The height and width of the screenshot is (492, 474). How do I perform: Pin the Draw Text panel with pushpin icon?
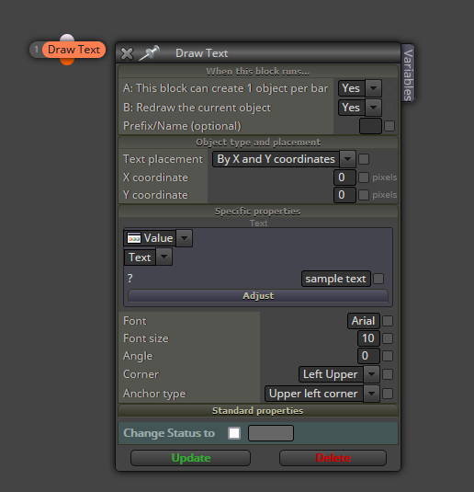[149, 52]
